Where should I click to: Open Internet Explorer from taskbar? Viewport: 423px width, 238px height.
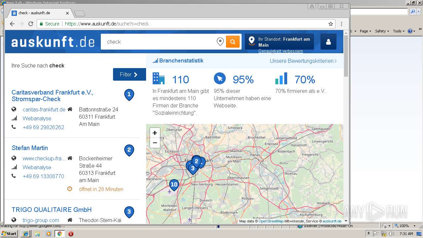(x=26, y=234)
